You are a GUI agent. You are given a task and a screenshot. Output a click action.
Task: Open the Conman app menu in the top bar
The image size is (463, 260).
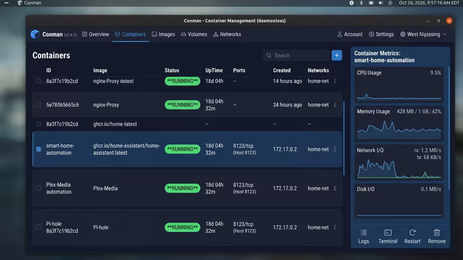pos(29,3)
